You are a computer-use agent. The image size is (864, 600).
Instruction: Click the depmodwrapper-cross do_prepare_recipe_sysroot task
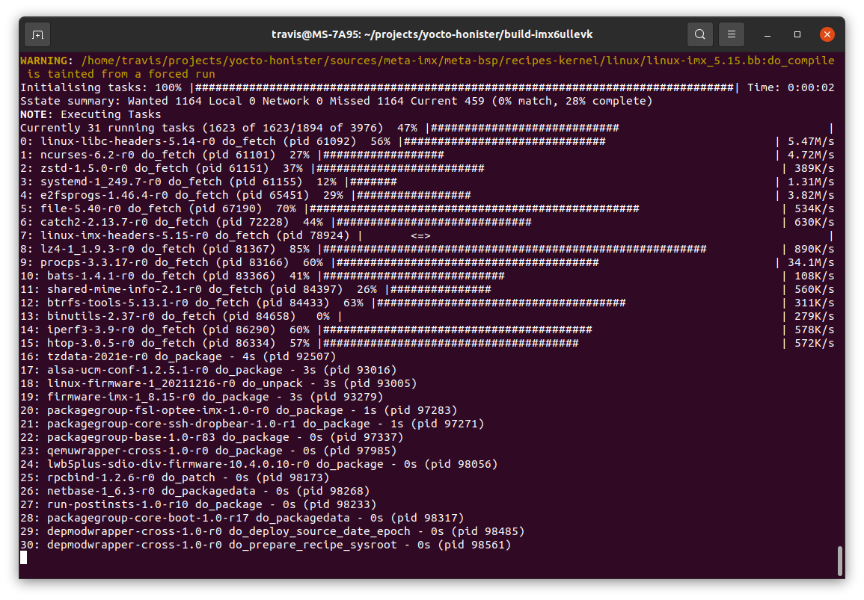point(266,545)
